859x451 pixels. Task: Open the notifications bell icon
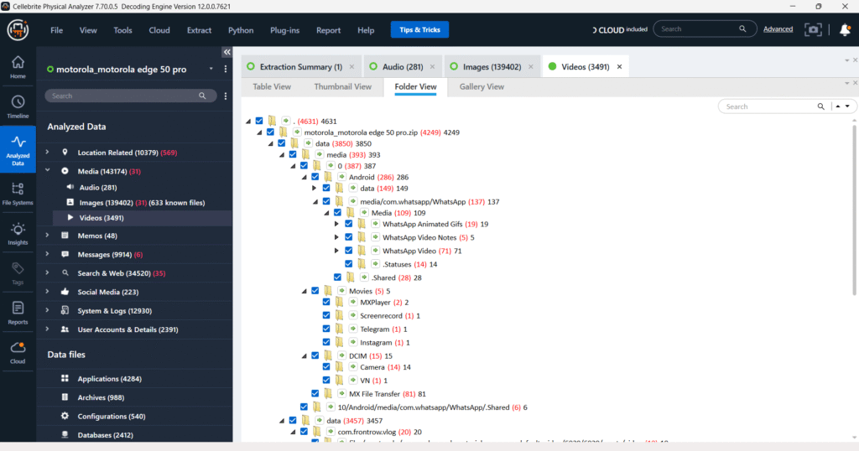(845, 29)
